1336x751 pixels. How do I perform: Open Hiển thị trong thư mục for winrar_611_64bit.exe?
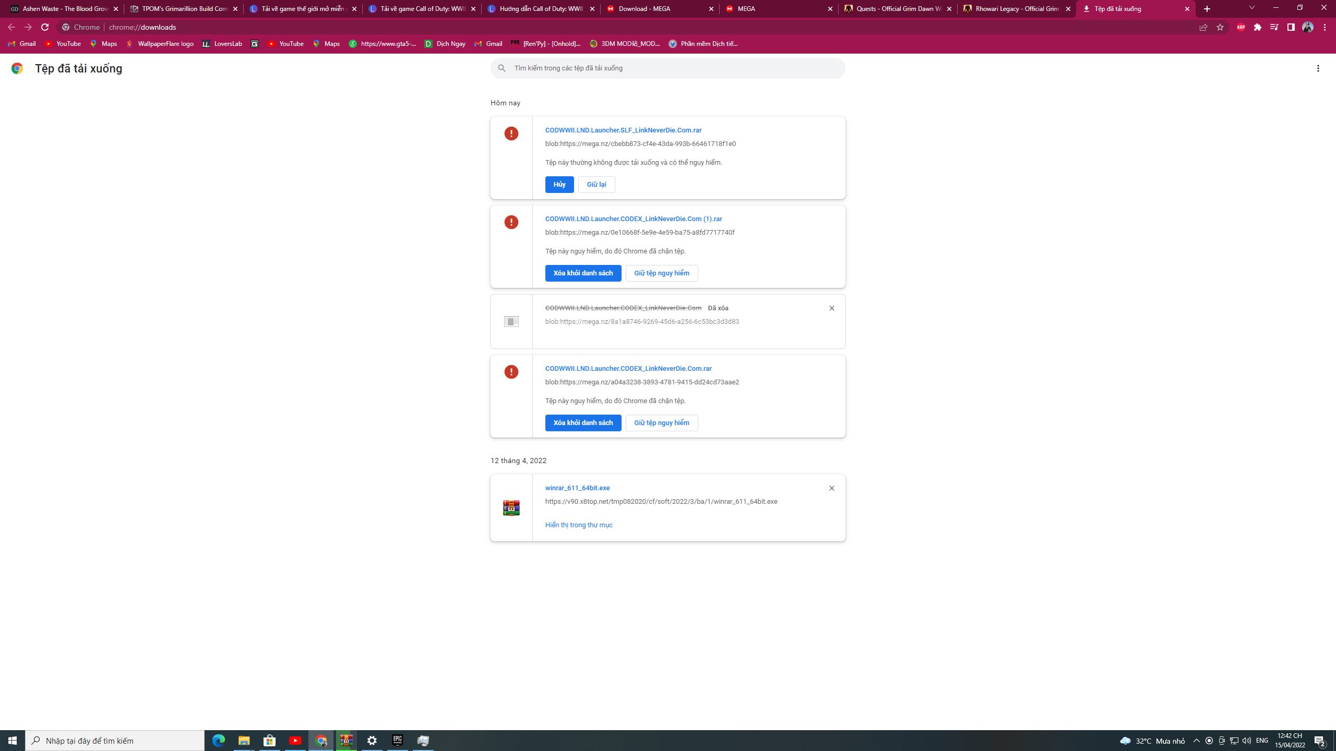[578, 525]
